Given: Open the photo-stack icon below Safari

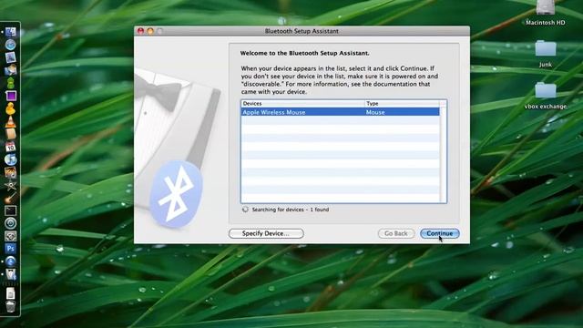Looking at the screenshot, I should [x=10, y=57].
